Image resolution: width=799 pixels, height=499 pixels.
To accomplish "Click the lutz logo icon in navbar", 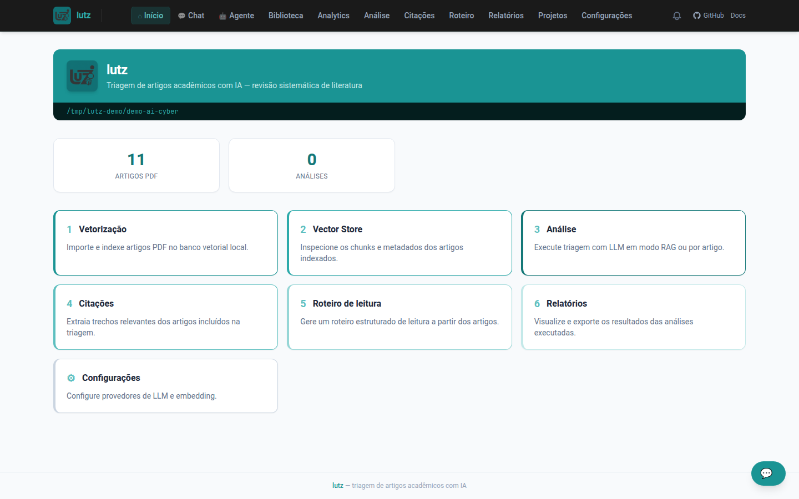I will pos(62,16).
